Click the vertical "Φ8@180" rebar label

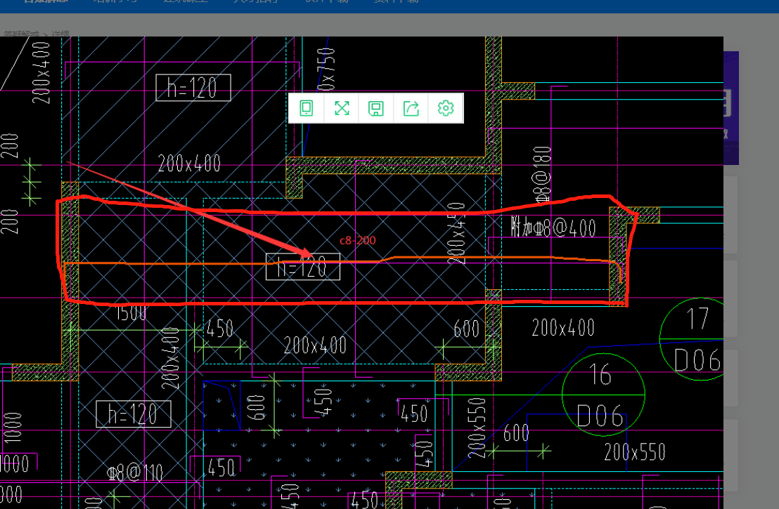543,175
